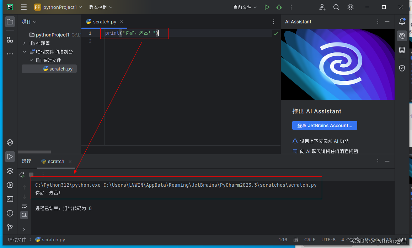
Task: Open IDE settings gear
Action: pos(350,7)
